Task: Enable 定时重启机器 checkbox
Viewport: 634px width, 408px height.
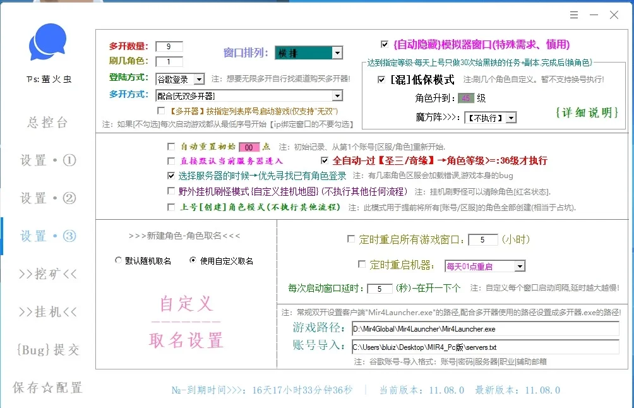Action: [x=362, y=264]
